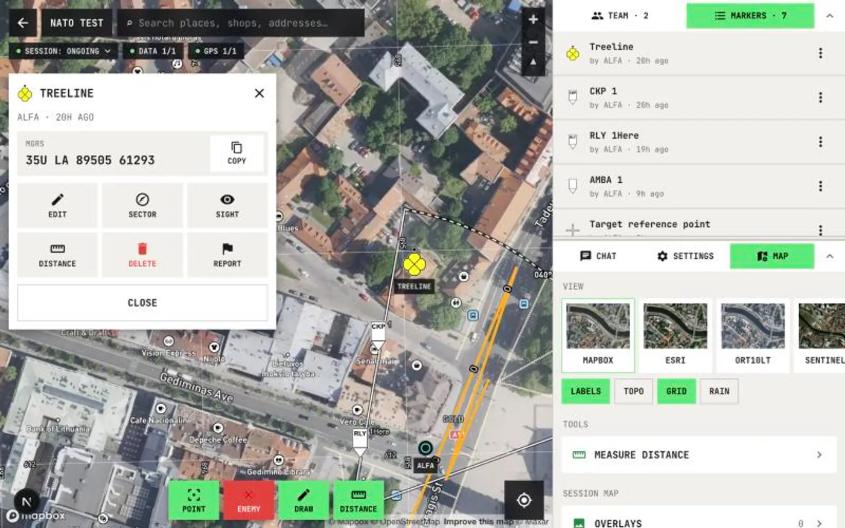Open options menu for AMBA 1 row

[x=820, y=186]
